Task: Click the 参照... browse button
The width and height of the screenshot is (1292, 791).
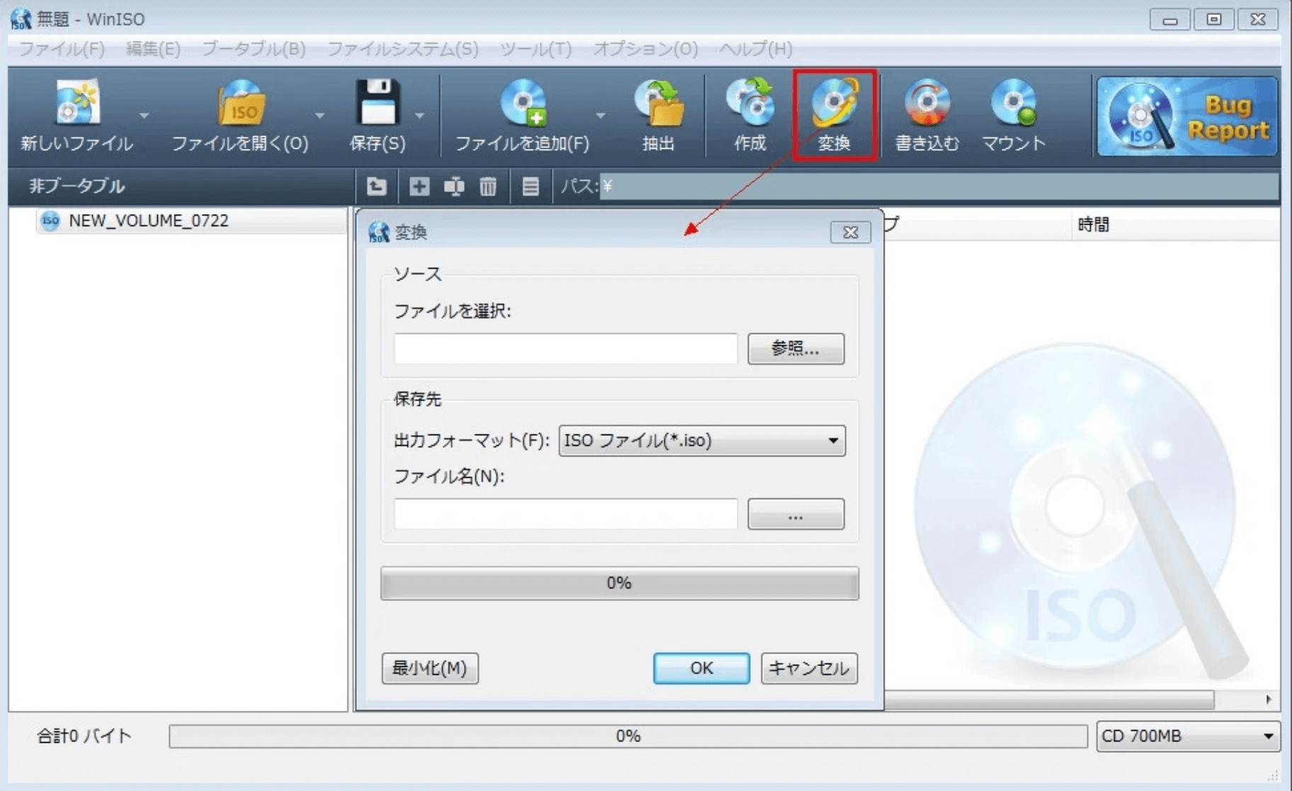Action: pos(795,349)
